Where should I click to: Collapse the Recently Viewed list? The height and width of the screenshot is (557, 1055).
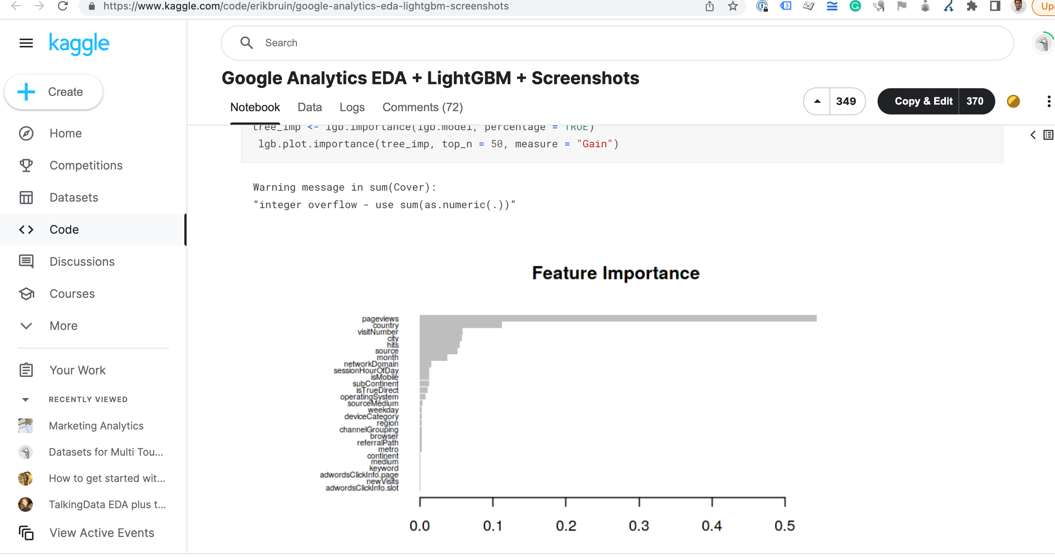[x=26, y=399]
